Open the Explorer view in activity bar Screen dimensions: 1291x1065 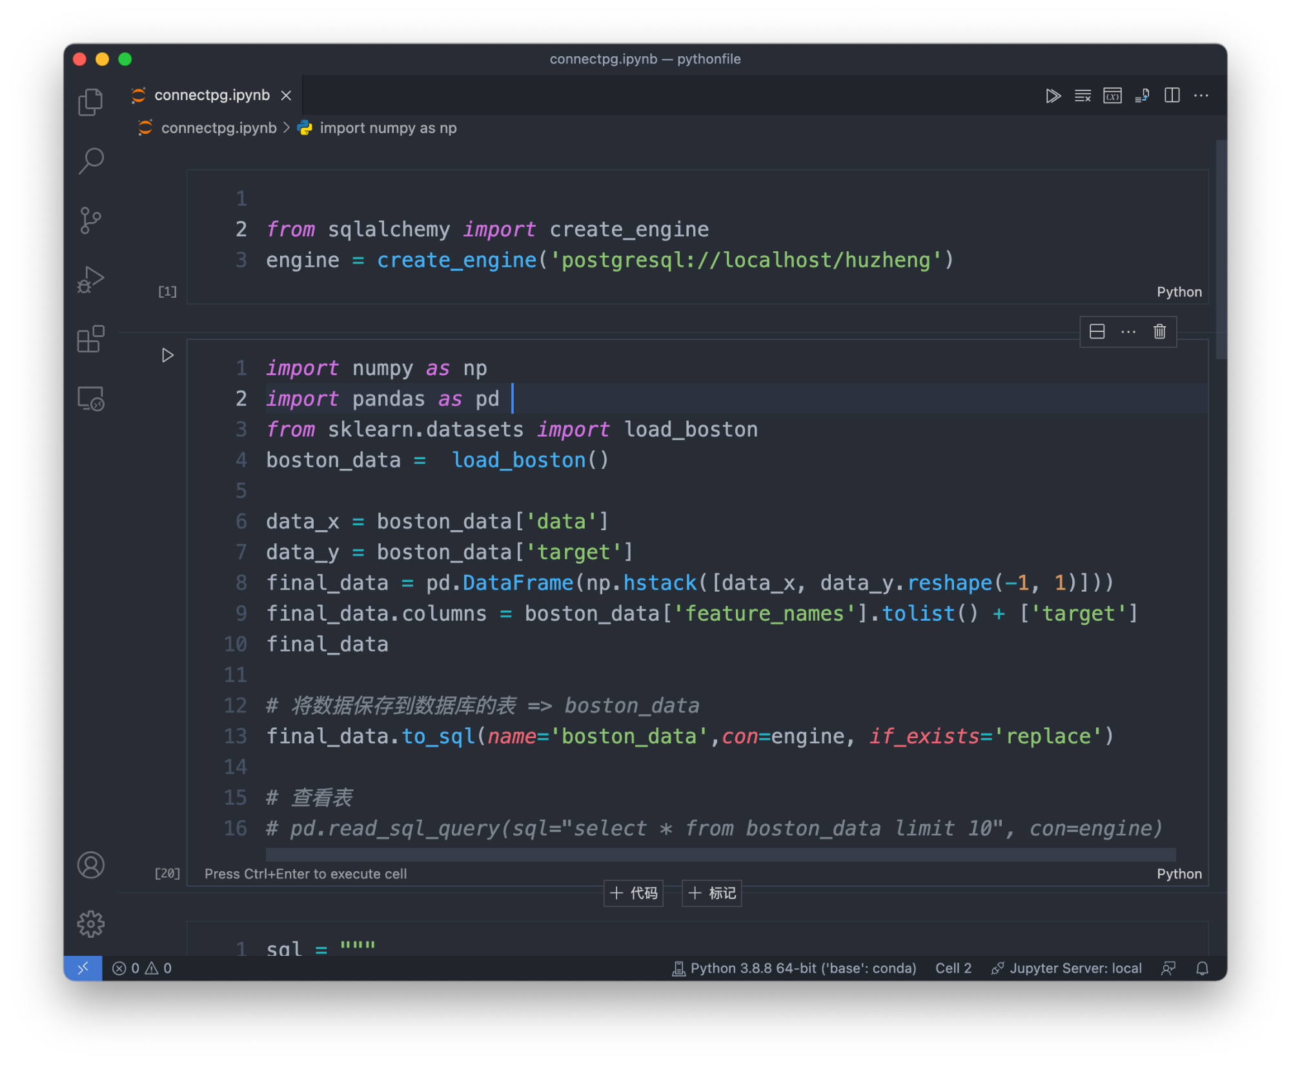90,102
